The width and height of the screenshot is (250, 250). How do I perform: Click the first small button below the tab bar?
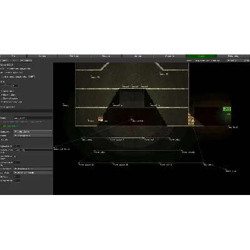coord(5,61)
